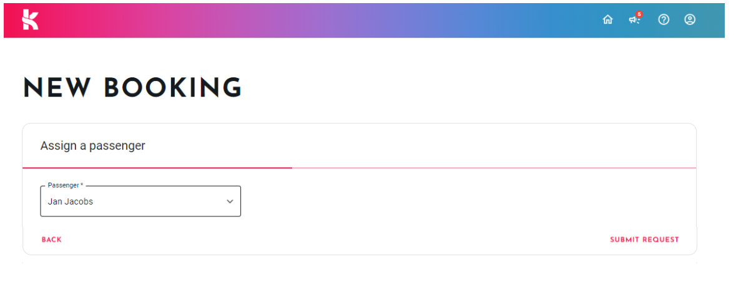Click the completed dark pink progress bar segment
This screenshot has height=285, width=736.
coord(157,167)
